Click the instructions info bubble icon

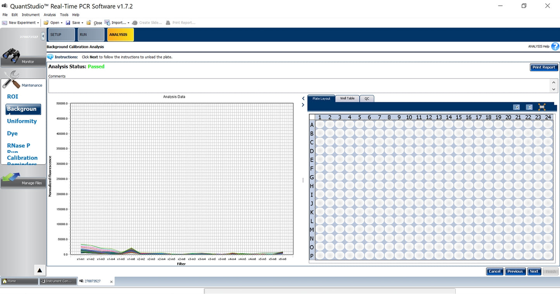coord(50,57)
